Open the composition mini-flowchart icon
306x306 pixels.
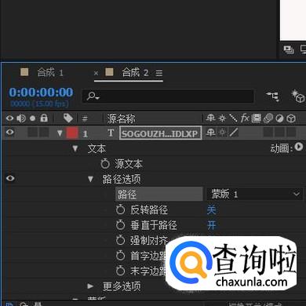click(x=272, y=97)
